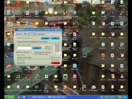This screenshot has height=99, width=132.
Task: Click the movie folder path field
Action: [x=38, y=42]
